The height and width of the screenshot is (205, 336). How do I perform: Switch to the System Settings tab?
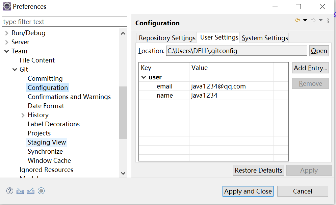265,38
